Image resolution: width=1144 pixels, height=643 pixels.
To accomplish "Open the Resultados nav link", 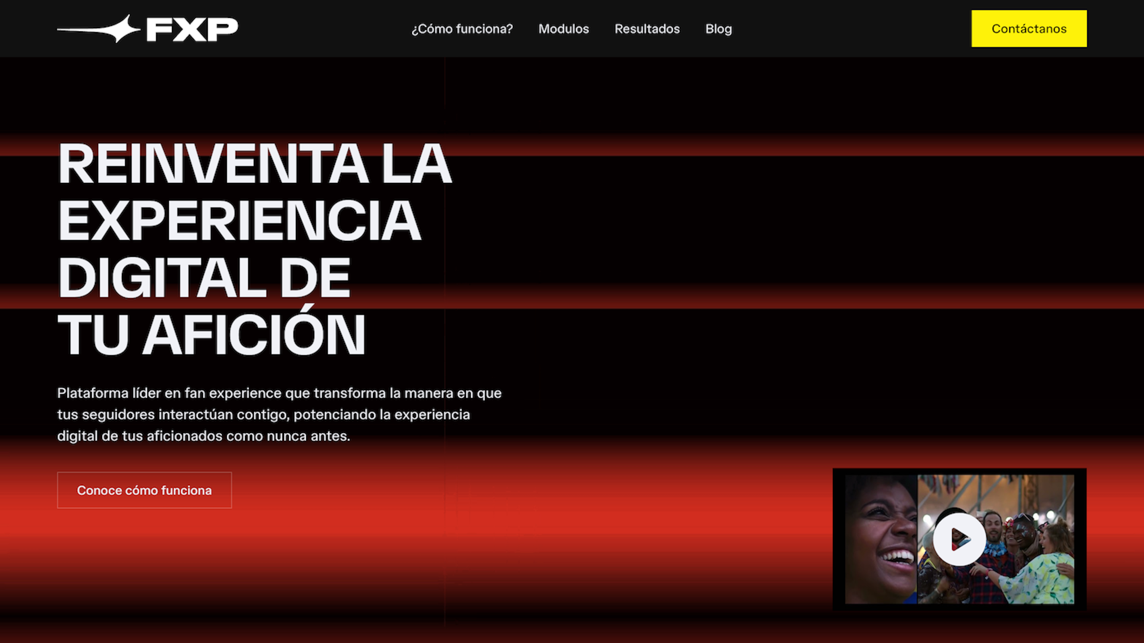I will (647, 29).
